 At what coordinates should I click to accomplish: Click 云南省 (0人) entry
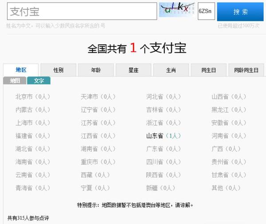(33, 175)
